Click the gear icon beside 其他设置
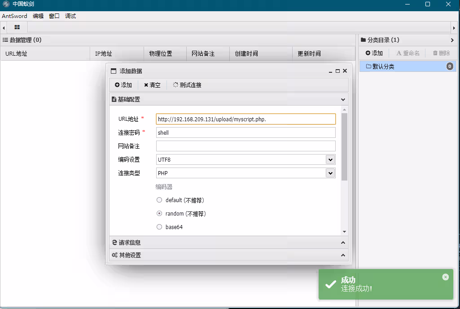The width and height of the screenshot is (460, 309). [x=114, y=255]
